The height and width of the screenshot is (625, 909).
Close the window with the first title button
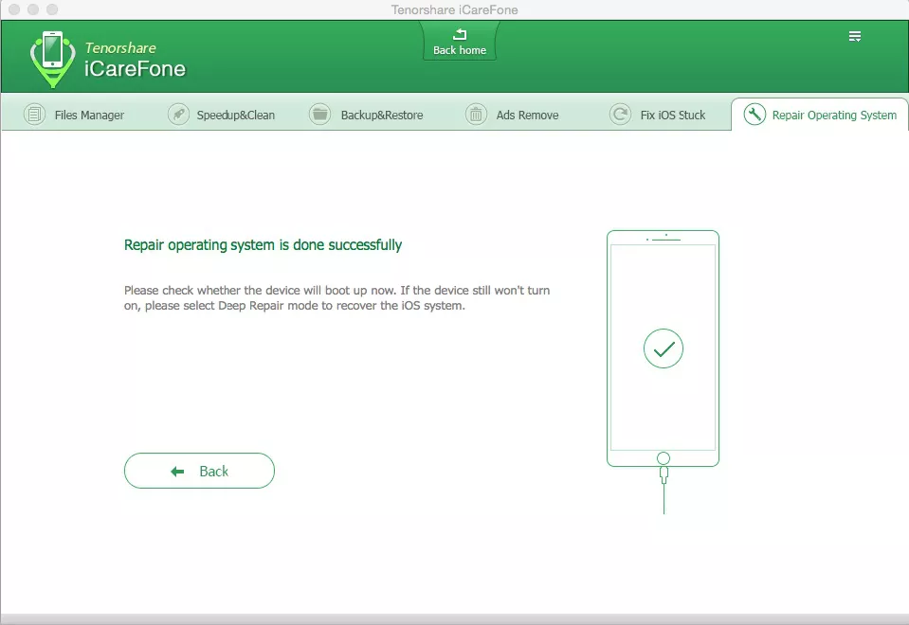coord(14,9)
